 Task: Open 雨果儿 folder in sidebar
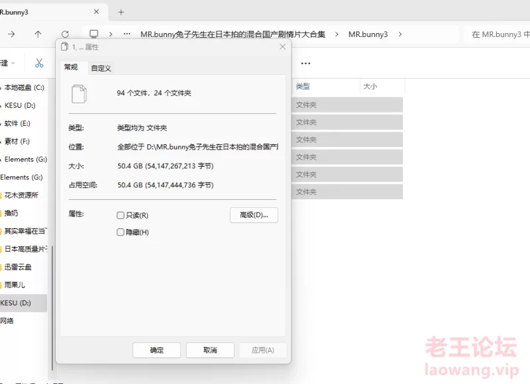pos(14,285)
